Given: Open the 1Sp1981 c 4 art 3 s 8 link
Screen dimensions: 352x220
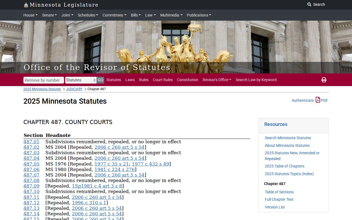Looking at the screenshot, I should [97, 186].
